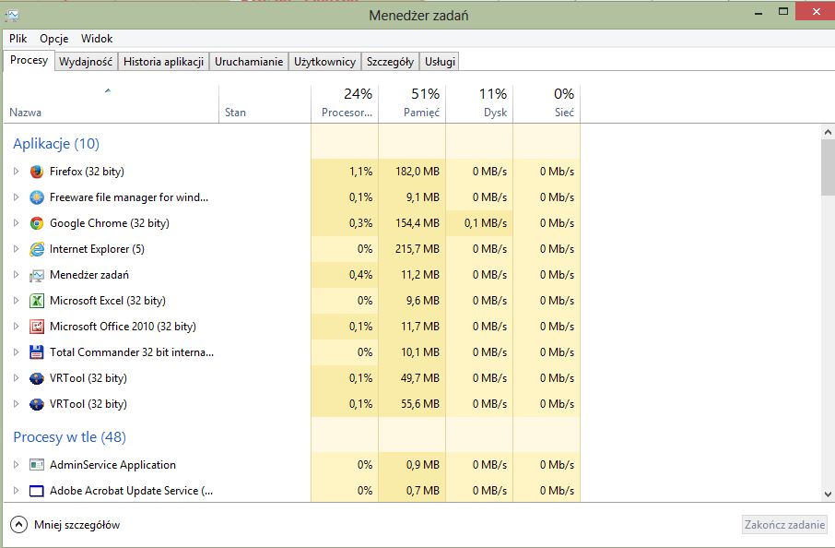
Task: Switch to the Historia aplikacji tab
Action: tap(163, 62)
